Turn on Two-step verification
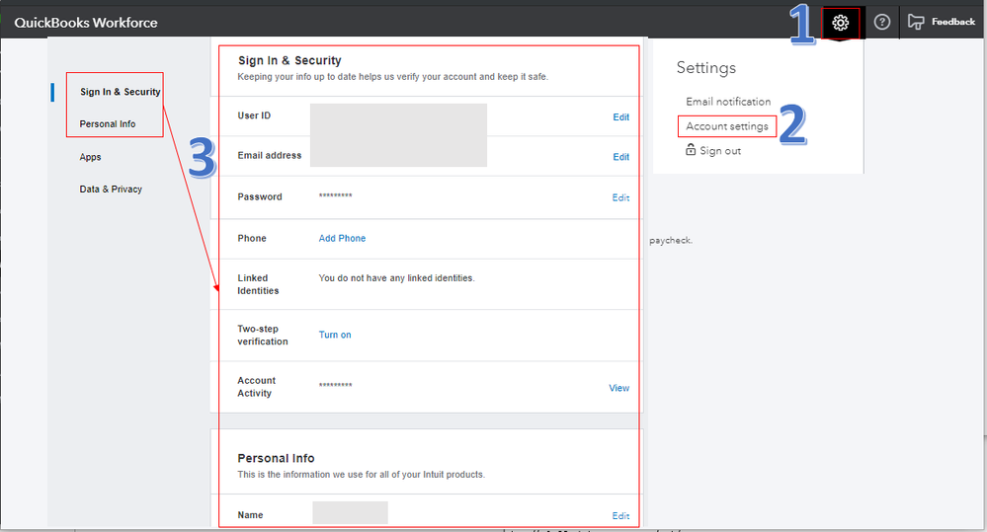The height and width of the screenshot is (532, 987). pyautogui.click(x=335, y=335)
